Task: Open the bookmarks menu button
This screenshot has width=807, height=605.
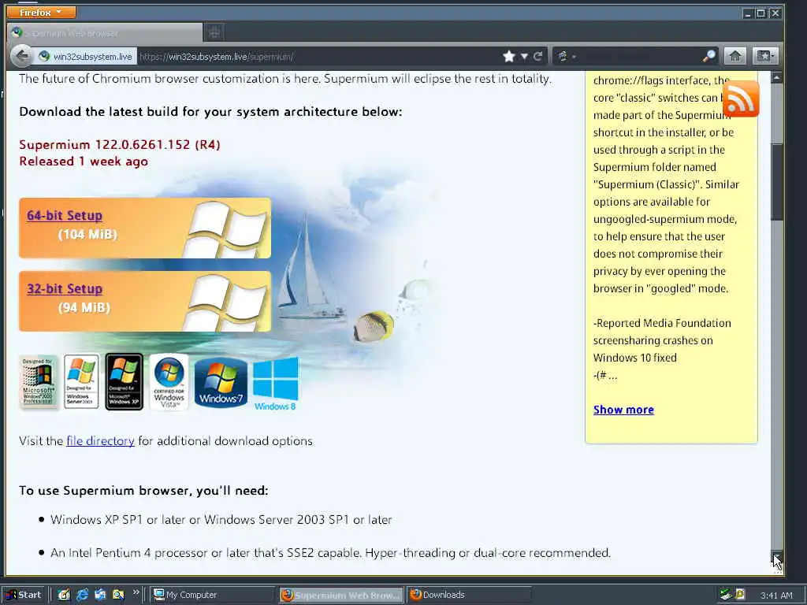Action: [x=764, y=56]
